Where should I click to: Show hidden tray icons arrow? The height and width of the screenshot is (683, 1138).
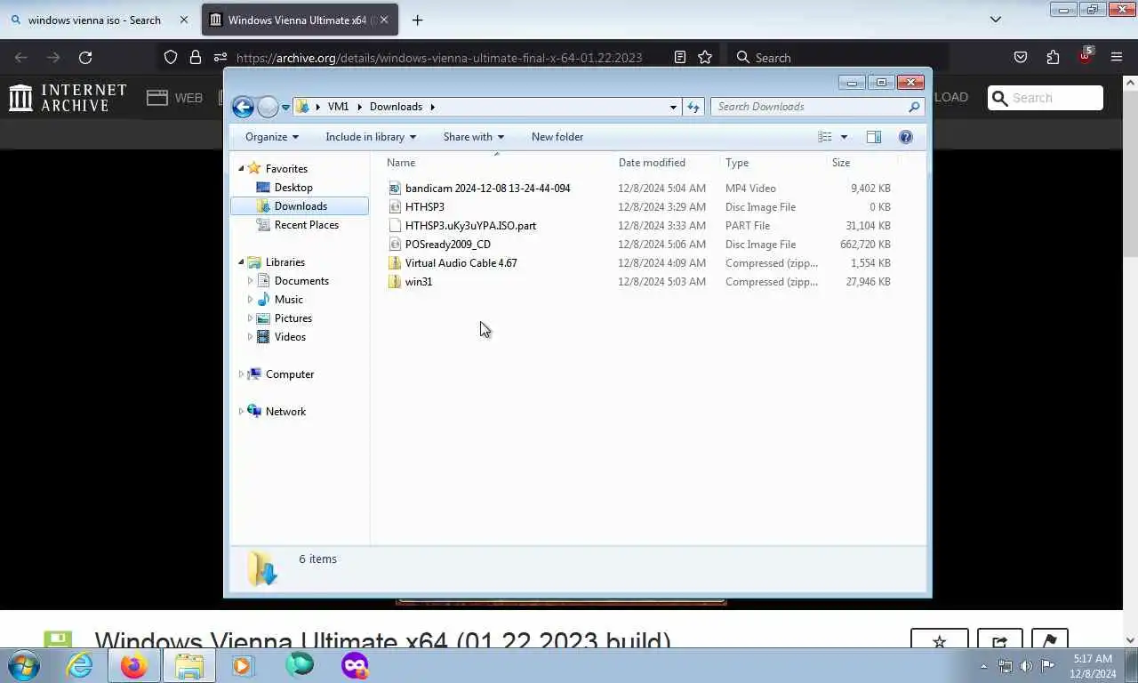(983, 666)
